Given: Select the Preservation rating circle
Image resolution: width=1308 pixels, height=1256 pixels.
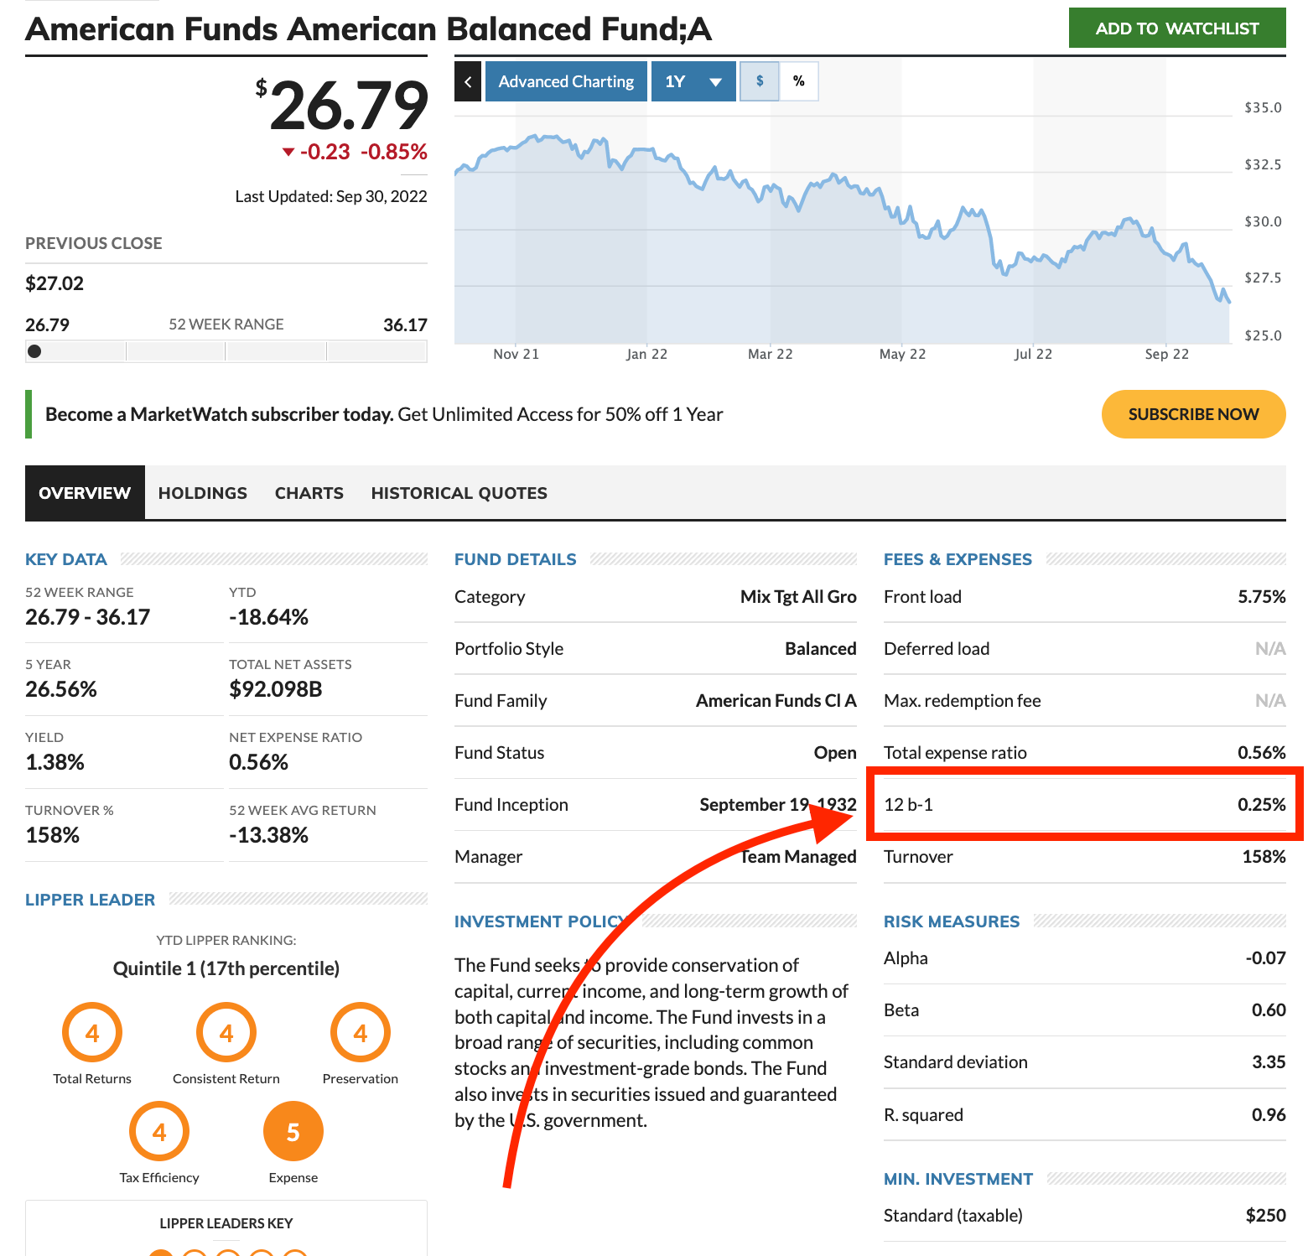Looking at the screenshot, I should [x=361, y=1033].
